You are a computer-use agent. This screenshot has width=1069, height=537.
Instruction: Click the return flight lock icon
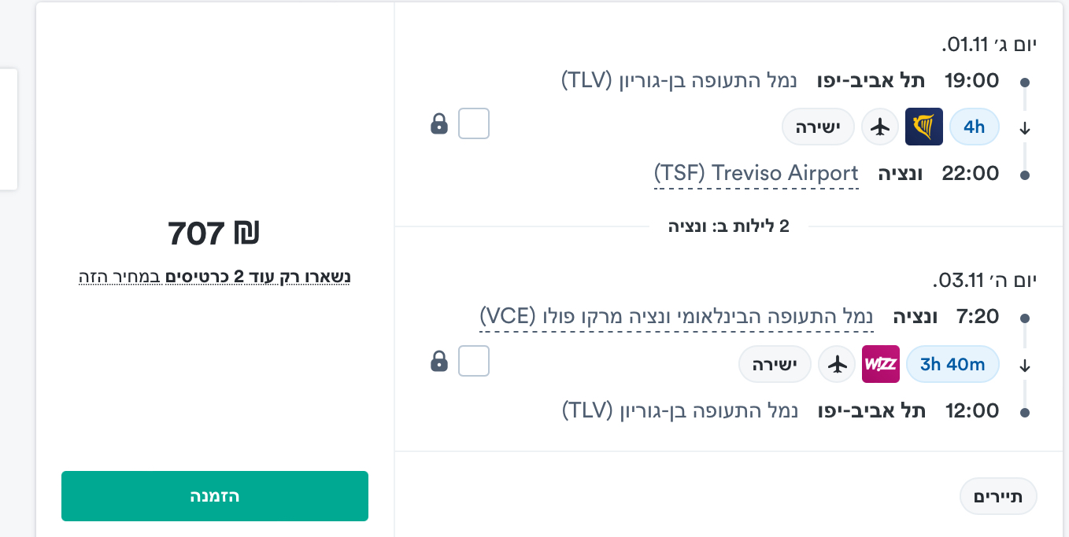439,361
